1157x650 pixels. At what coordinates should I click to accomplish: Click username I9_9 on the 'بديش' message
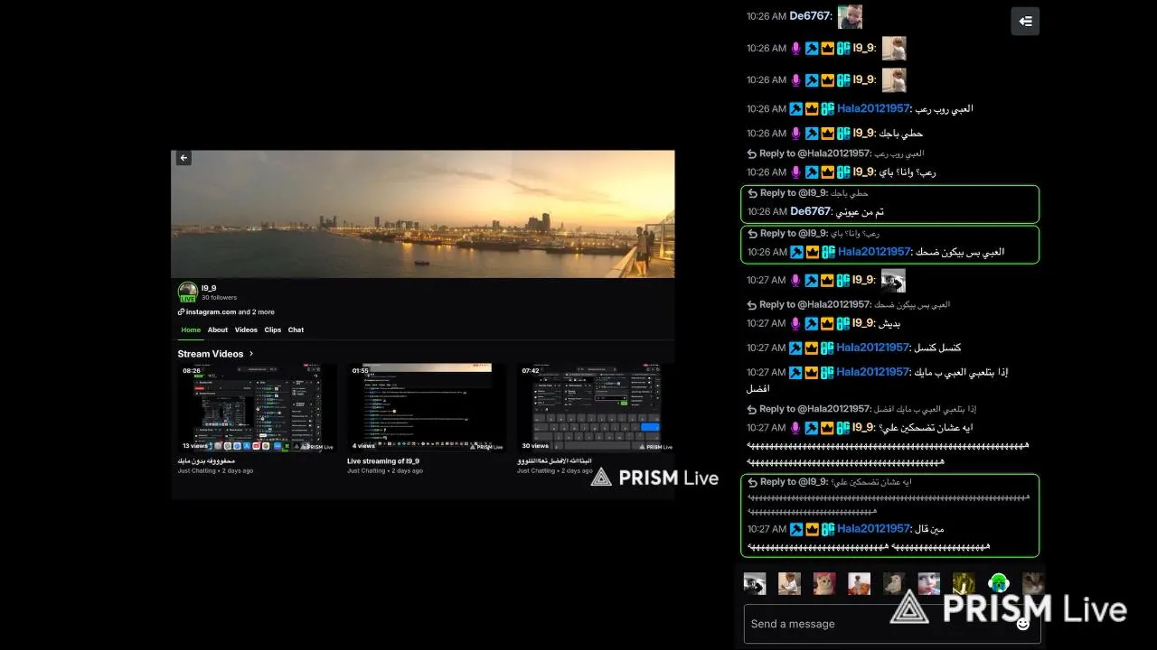[863, 323]
